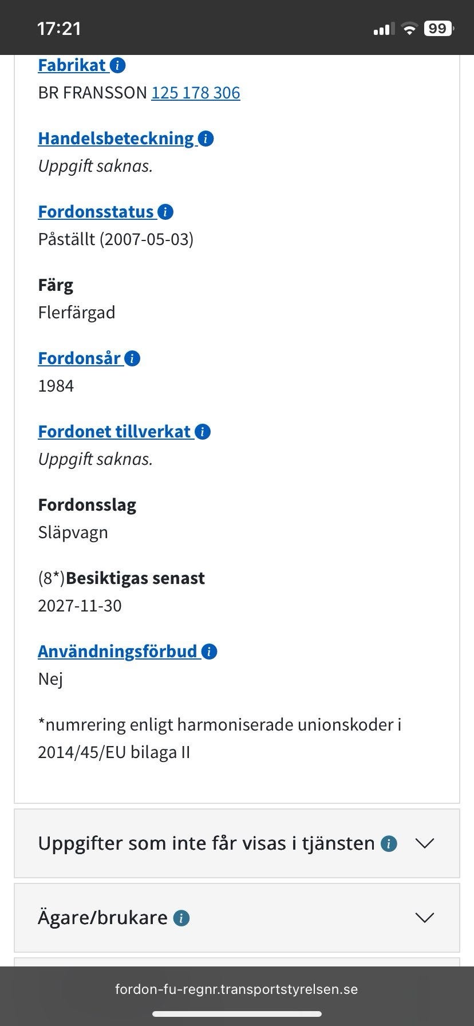Open info icon next to Fordonsstatus
This screenshot has height=1026, width=474.
[165, 212]
